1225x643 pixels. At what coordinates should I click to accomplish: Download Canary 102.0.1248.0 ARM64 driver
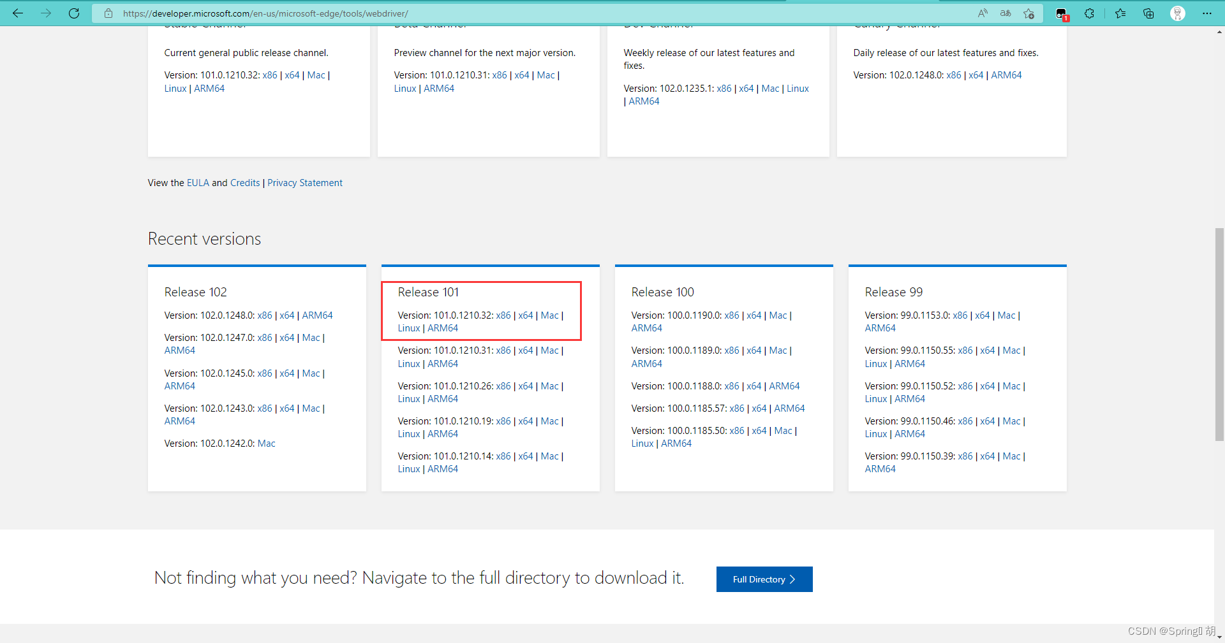(x=1006, y=75)
